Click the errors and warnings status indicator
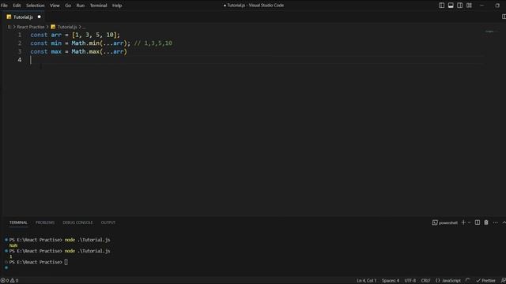This screenshot has width=506, height=284. point(9,281)
